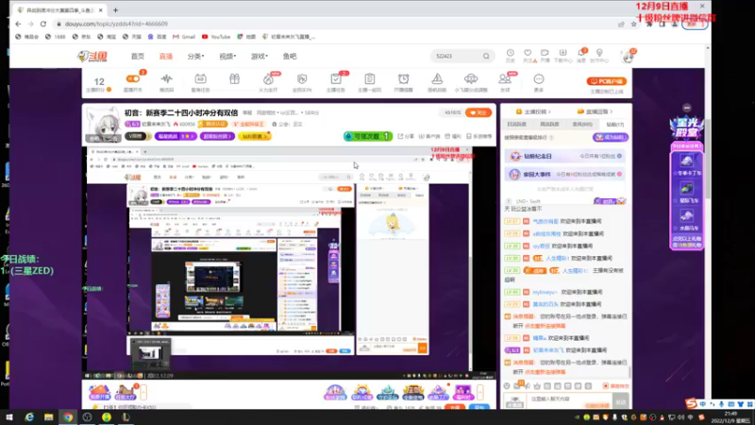Open the 创作中心 lightbulb icon

tap(599, 56)
